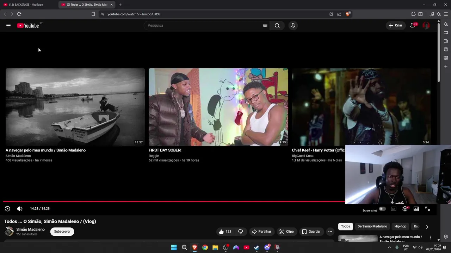Image resolution: width=451 pixels, height=253 pixels.
Task: Select the Rap filter chip
Action: tap(416, 226)
